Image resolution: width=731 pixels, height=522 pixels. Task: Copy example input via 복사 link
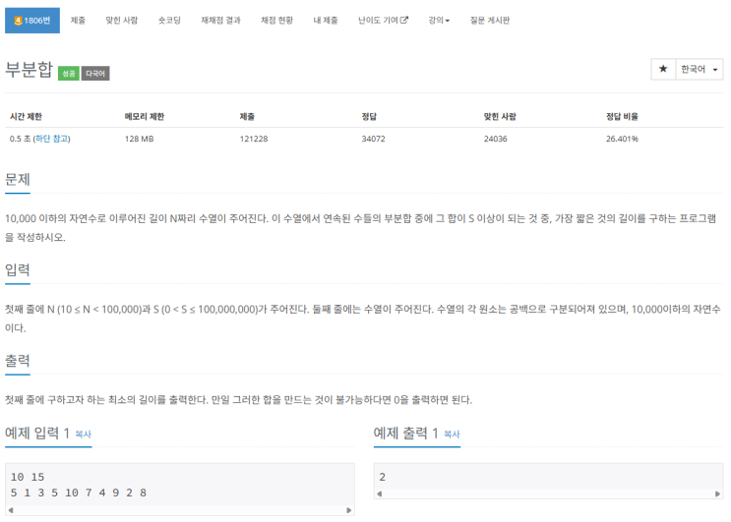[84, 434]
